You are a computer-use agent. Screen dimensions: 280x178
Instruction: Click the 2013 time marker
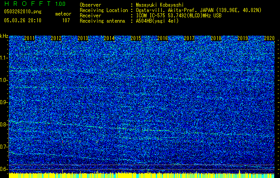[83, 38]
